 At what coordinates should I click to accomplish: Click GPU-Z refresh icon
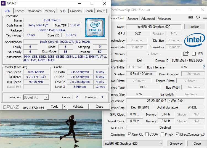coord(198,17)
